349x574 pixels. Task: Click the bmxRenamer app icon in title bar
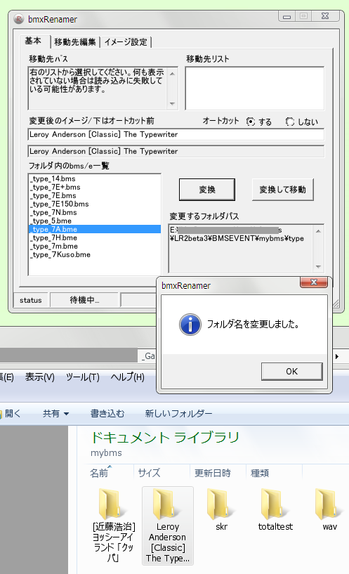pyautogui.click(x=19, y=19)
